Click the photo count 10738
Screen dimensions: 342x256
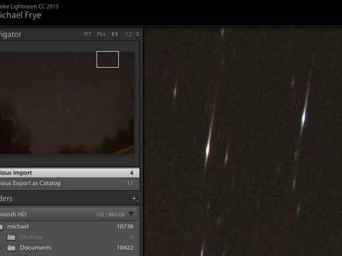click(x=125, y=227)
